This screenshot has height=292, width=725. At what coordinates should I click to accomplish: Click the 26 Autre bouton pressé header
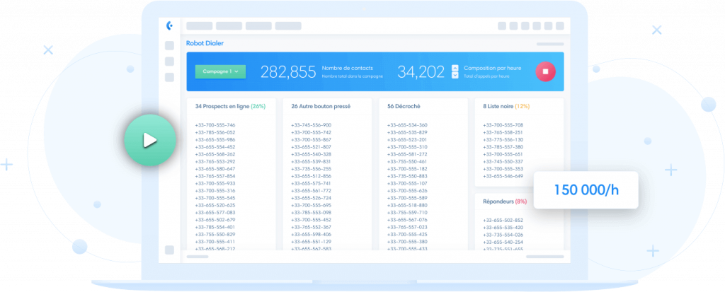321,106
